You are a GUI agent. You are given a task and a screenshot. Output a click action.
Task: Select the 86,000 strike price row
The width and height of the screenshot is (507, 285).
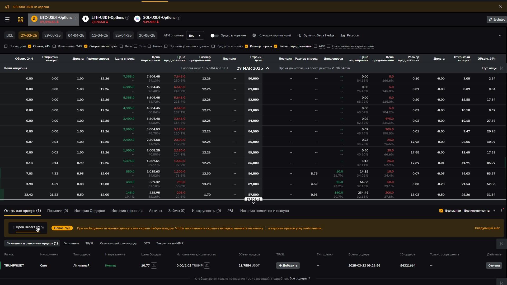tap(253, 163)
